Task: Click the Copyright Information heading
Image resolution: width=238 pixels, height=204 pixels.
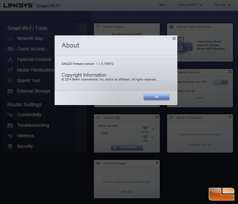Action: click(84, 75)
